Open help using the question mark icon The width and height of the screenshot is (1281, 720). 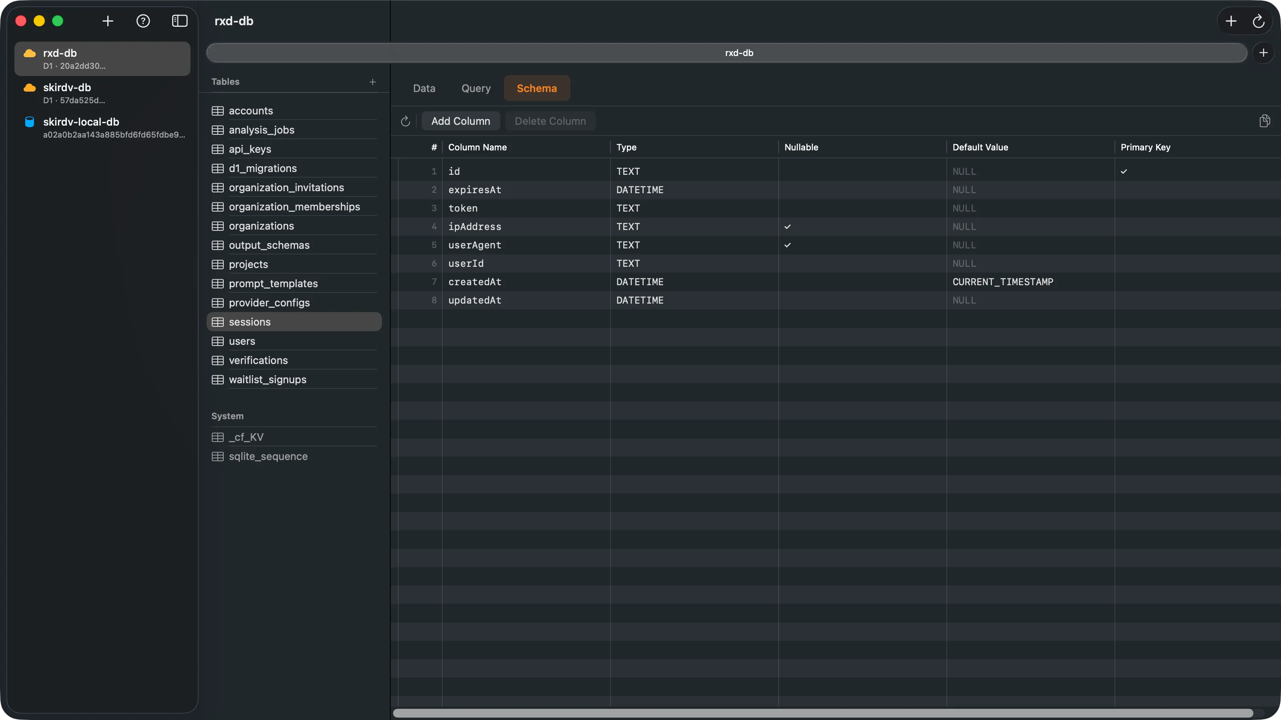pyautogui.click(x=144, y=21)
